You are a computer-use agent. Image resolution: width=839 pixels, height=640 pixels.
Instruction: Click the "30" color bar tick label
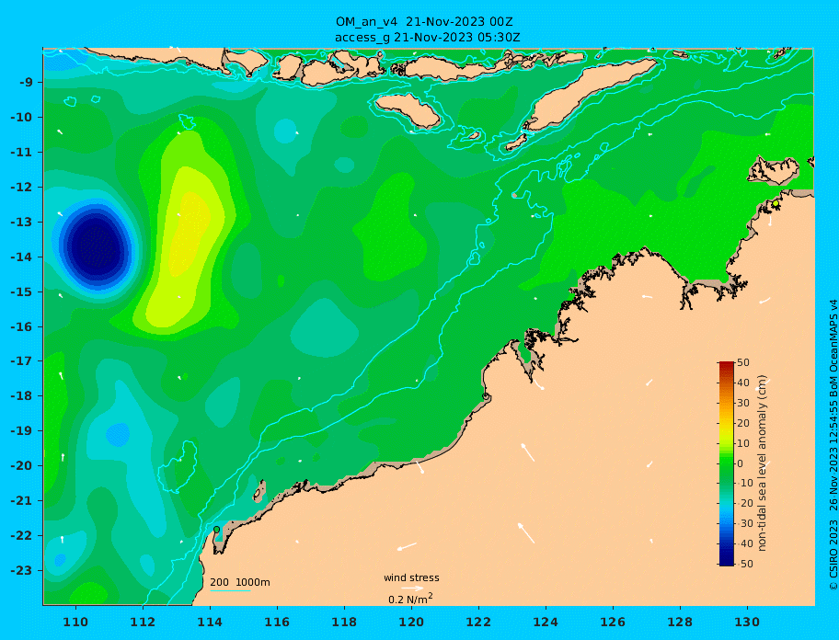click(743, 403)
